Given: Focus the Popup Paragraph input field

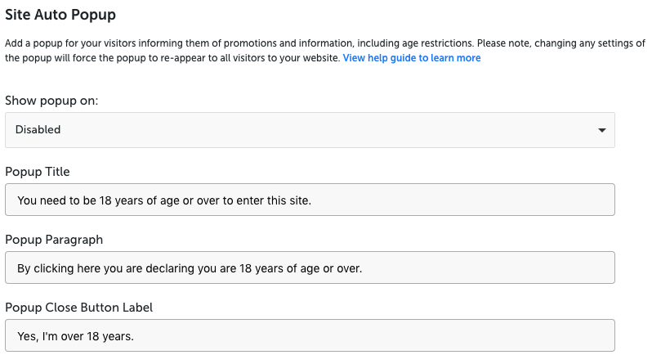Looking at the screenshot, I should (x=310, y=267).
